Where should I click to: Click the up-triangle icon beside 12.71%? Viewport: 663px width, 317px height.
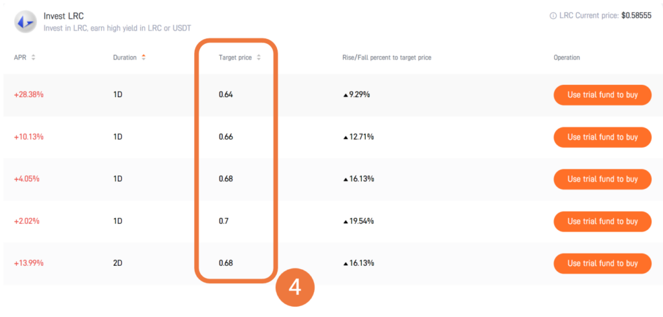[346, 137]
